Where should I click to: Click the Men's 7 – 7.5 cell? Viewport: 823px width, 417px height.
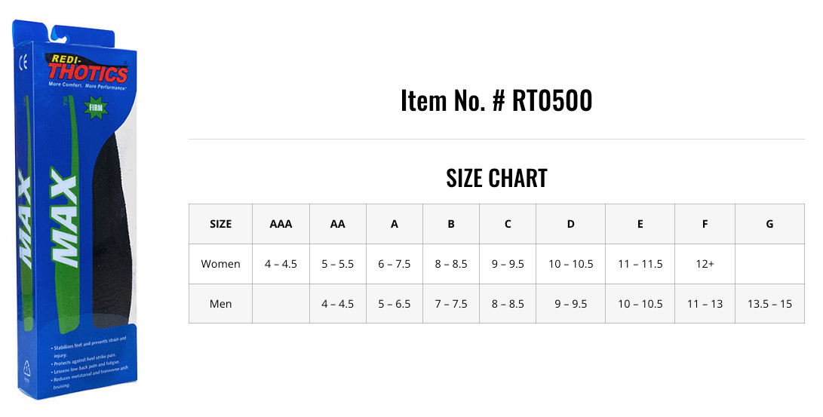(451, 304)
